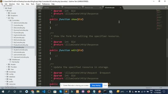Expand the bootstrap folder
This screenshot has height=94, width=168.
click(5, 72)
